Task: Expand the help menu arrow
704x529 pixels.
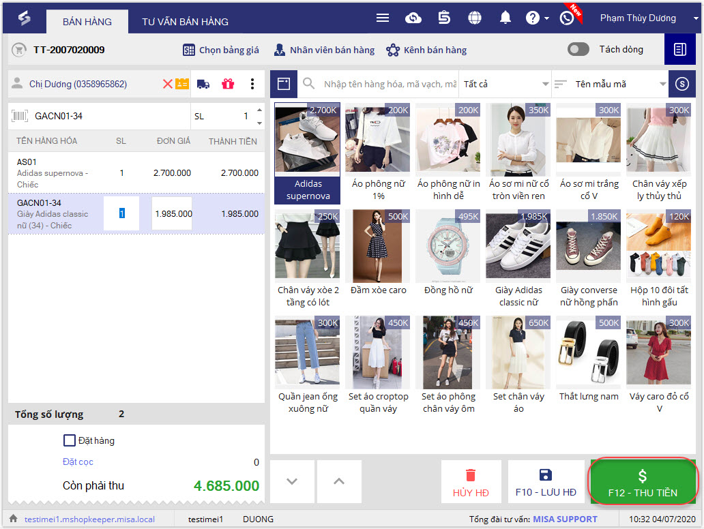Action: 546,18
